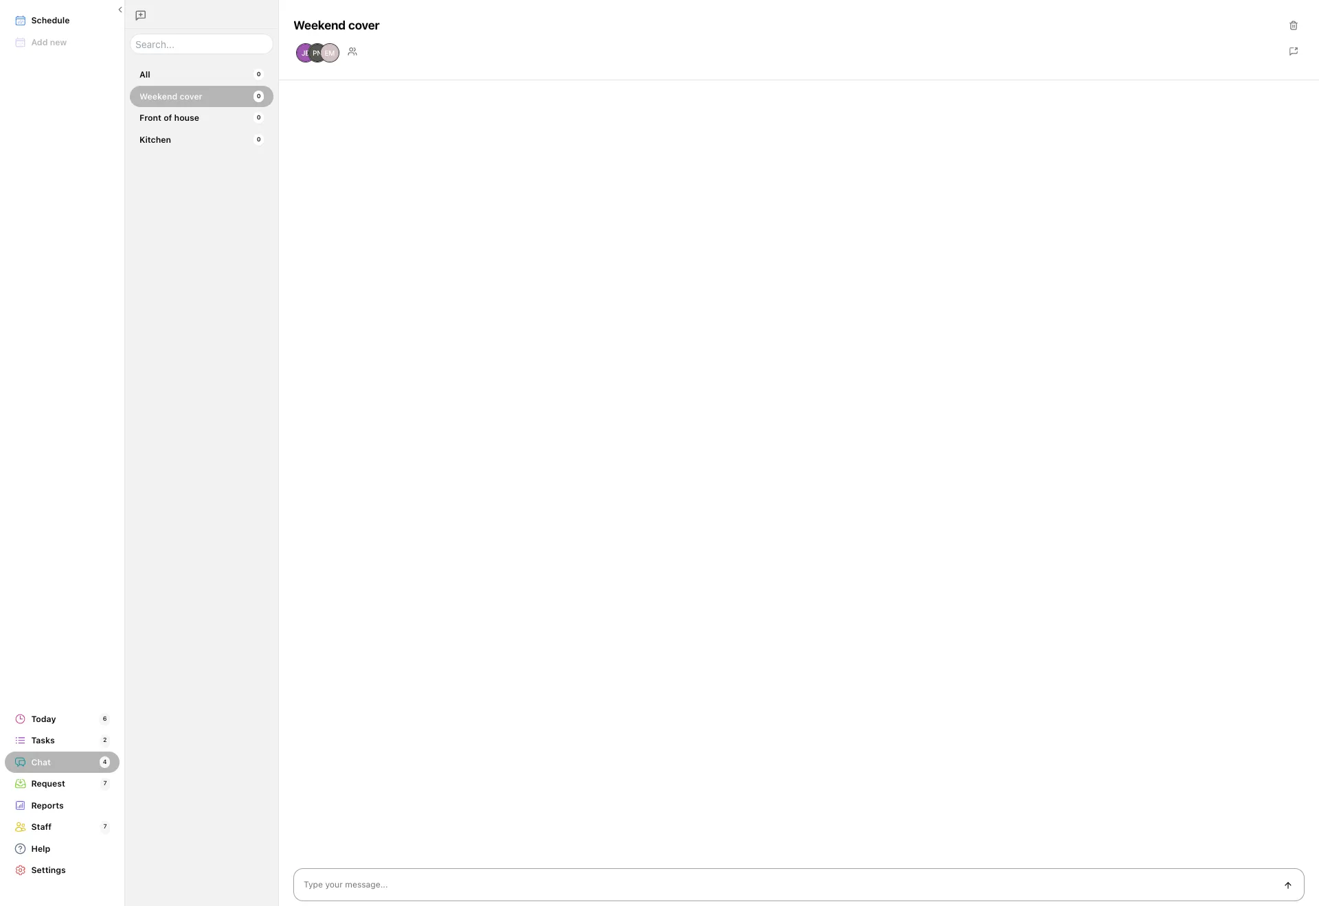
Task: Open the Help page
Action: [x=62, y=849]
